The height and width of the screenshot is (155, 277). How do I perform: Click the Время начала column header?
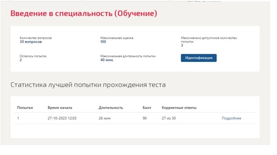tap(60, 108)
